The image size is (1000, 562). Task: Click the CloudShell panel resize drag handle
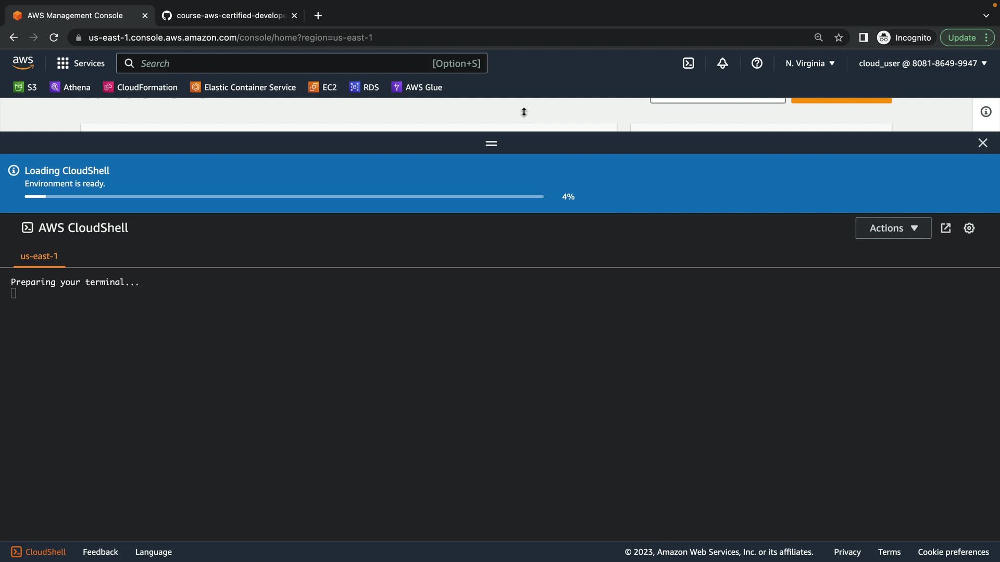click(x=491, y=143)
